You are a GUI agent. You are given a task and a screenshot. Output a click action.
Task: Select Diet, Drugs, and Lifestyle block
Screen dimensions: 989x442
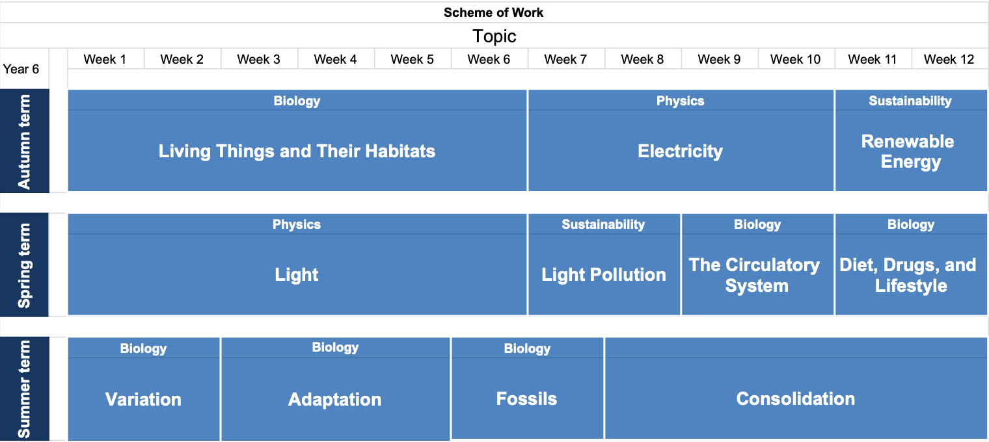pyautogui.click(x=910, y=275)
